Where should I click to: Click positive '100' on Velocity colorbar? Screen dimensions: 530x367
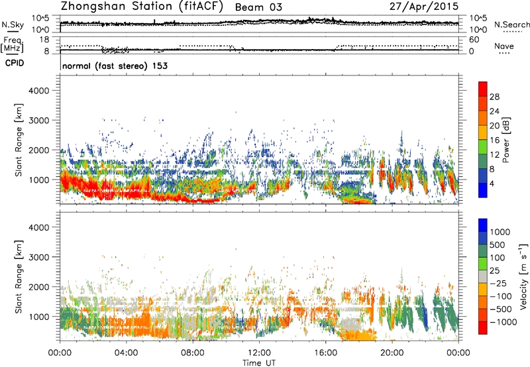(498, 258)
